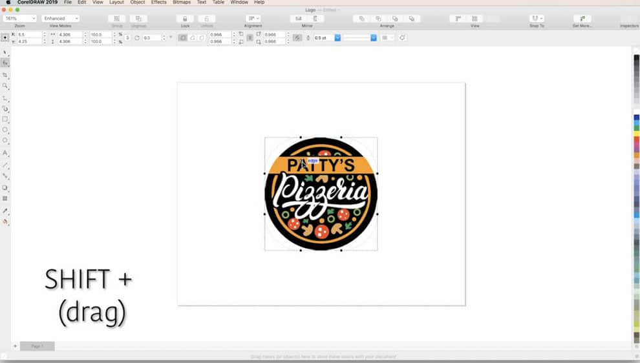Click the first Arrange order icon
The width and height of the screenshot is (640, 363).
[361, 18]
